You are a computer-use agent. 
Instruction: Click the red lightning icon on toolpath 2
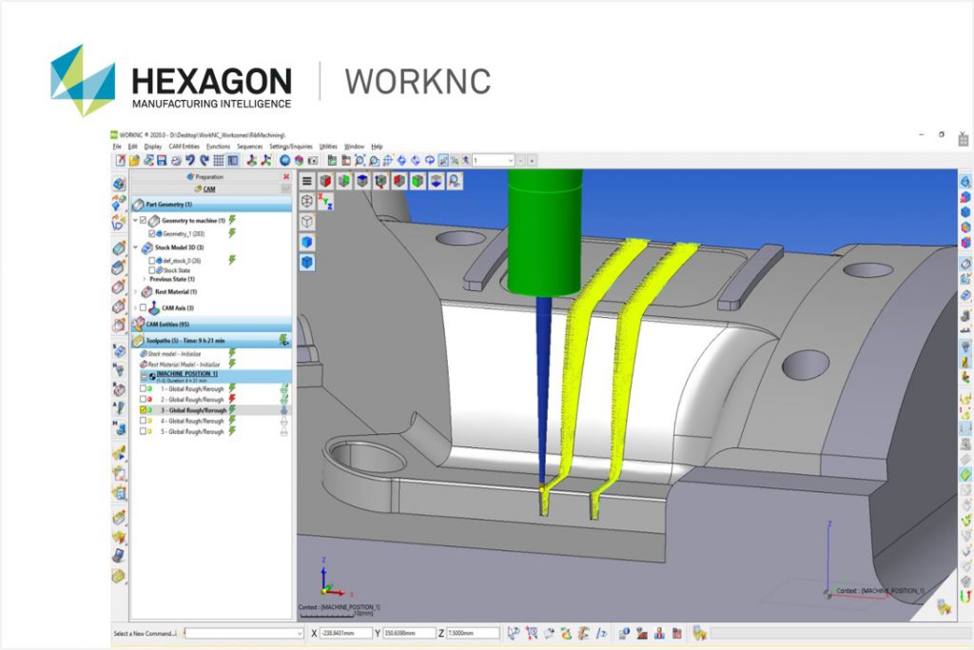click(232, 399)
